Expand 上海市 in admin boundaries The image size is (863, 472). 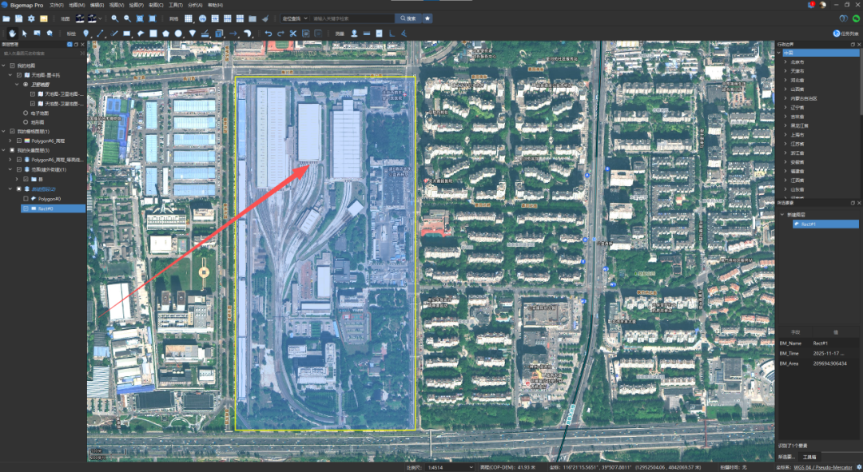(x=785, y=135)
